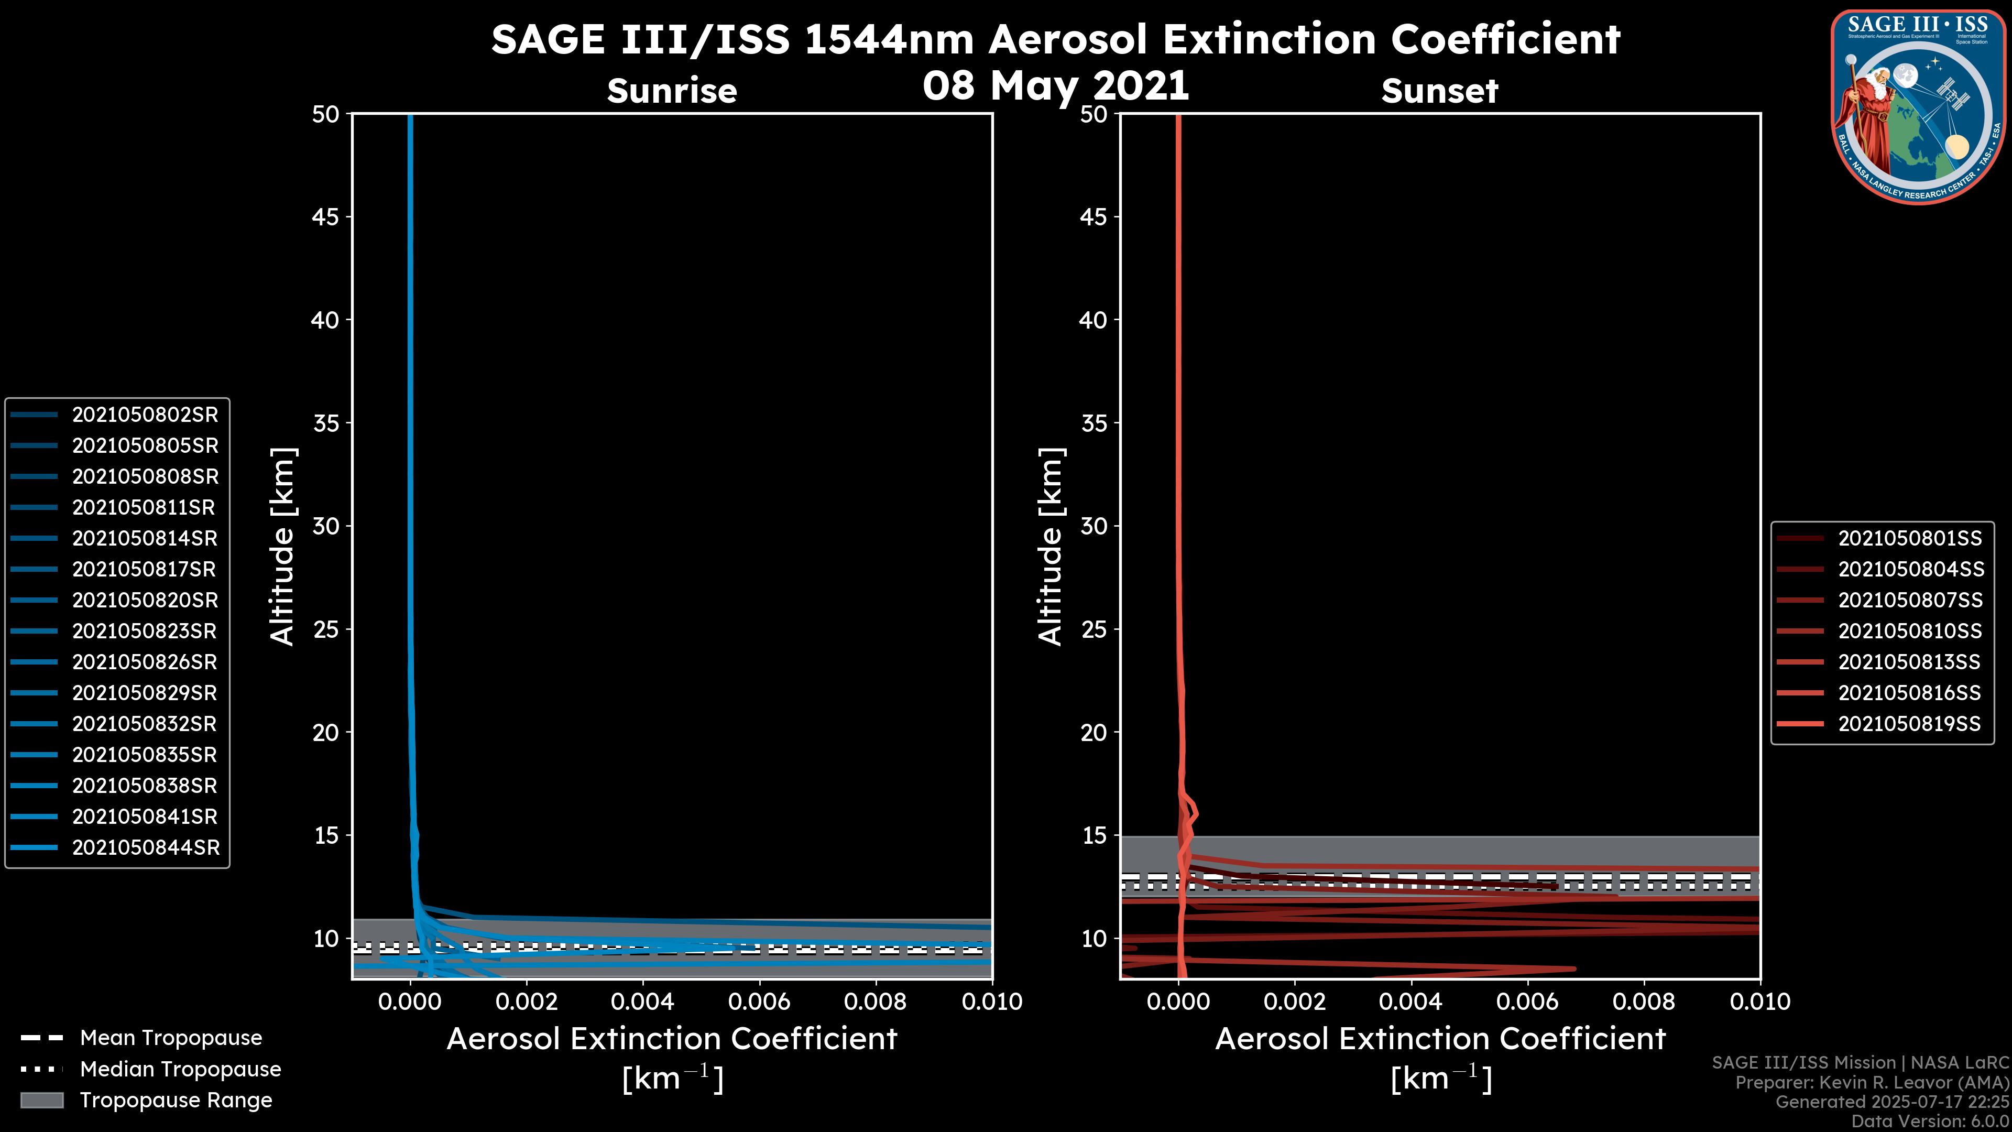Screen dimensions: 2012x1132
Task: Click the 2021050832SR legend line swatch
Action: [35, 724]
